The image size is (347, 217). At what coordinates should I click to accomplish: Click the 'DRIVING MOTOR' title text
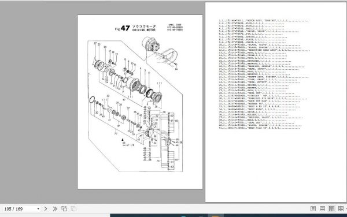pos(144,30)
